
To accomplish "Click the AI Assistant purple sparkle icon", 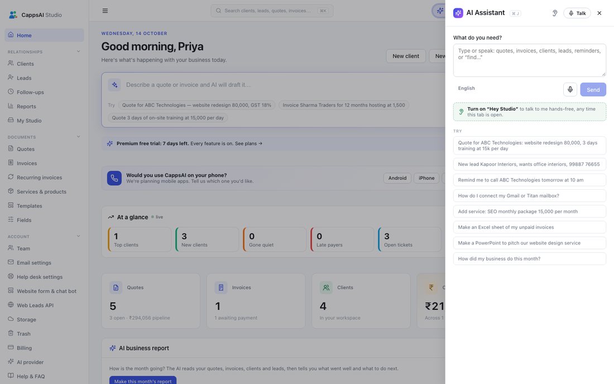I will pos(458,13).
